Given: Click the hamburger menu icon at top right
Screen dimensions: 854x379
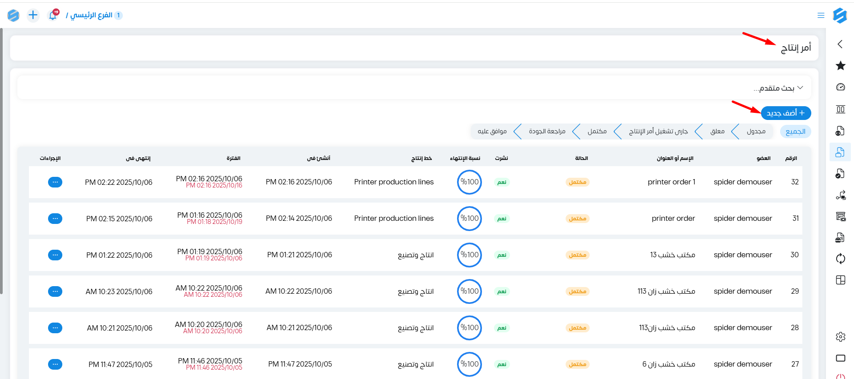Looking at the screenshot, I should point(821,16).
